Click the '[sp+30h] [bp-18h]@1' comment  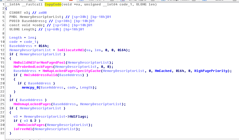click(91, 17)
